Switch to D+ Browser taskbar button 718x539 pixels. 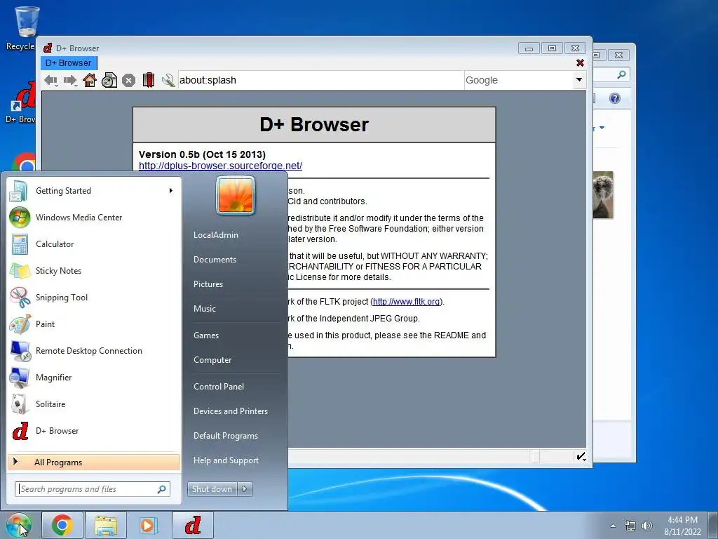[193, 525]
